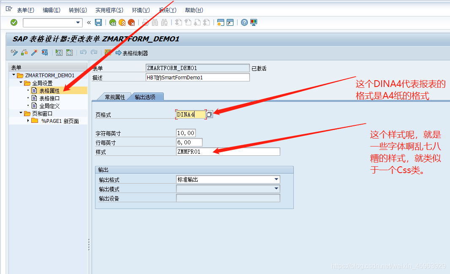Click the Expand subtree icon
Image resolution: width=450 pixels, height=274 pixels.
(x=59, y=52)
